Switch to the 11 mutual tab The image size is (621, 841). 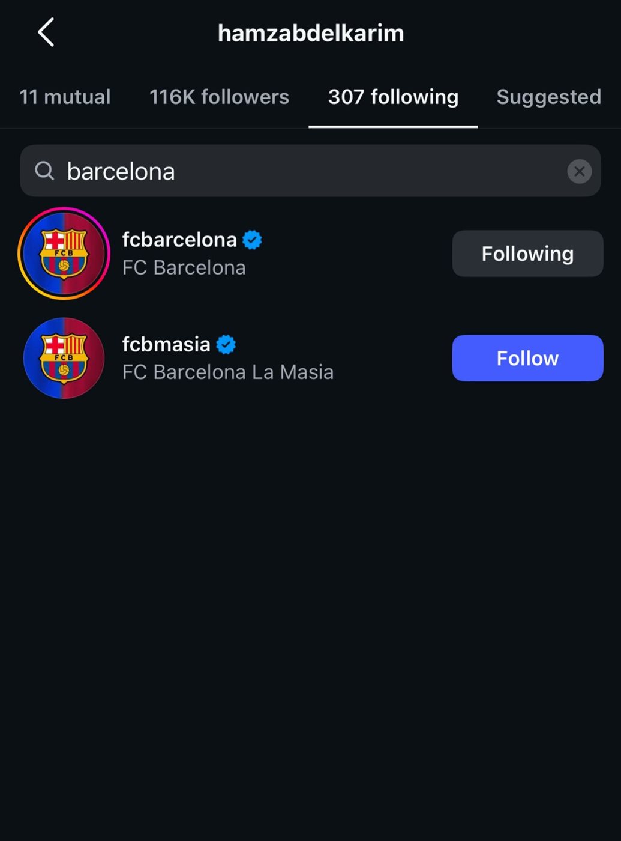pos(65,97)
